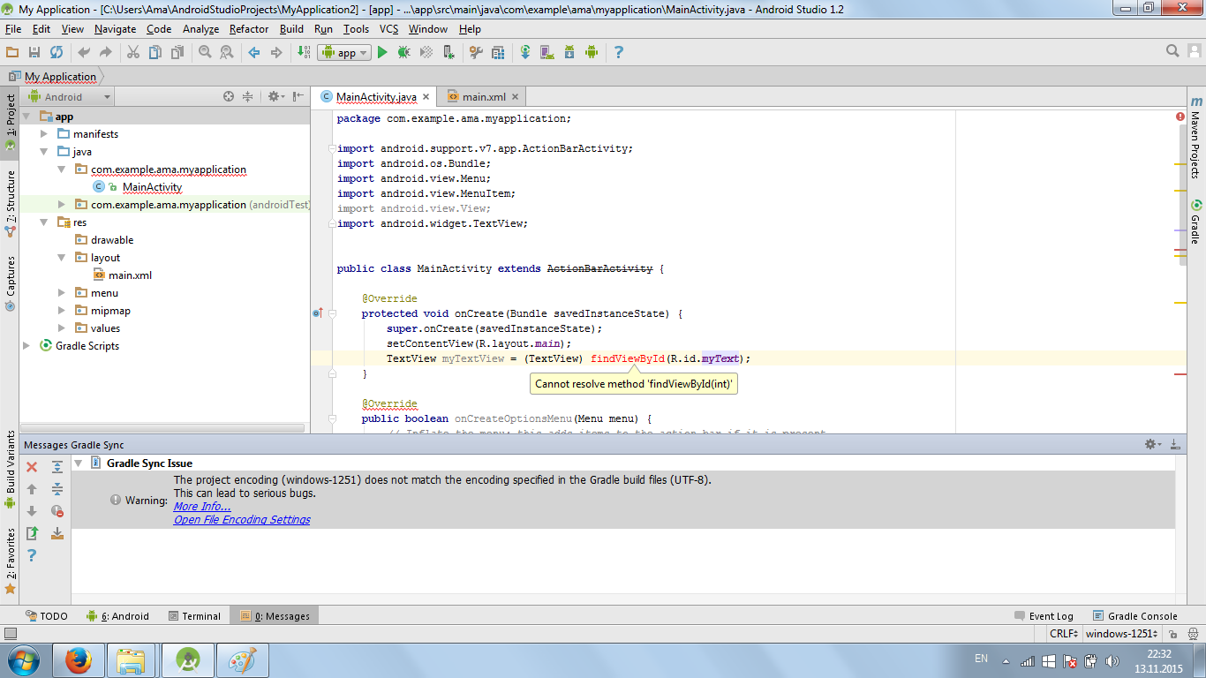Hide the Project panel with pin icon
The image size is (1206, 678).
[298, 96]
